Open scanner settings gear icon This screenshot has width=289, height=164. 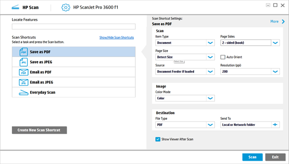(x=66, y=8)
